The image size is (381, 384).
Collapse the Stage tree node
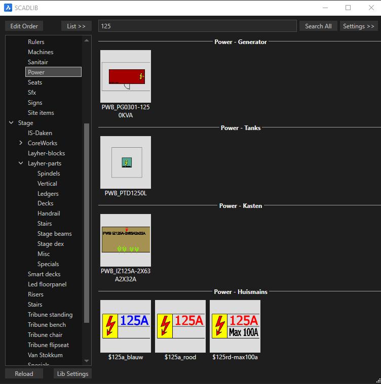click(12, 123)
